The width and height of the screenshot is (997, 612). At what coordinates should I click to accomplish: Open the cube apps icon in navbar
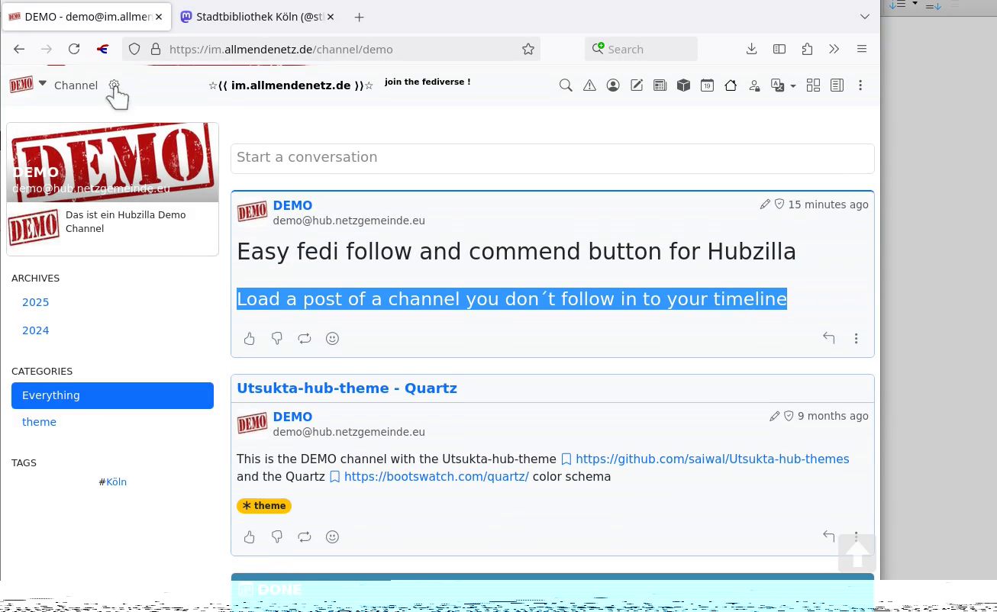click(683, 85)
